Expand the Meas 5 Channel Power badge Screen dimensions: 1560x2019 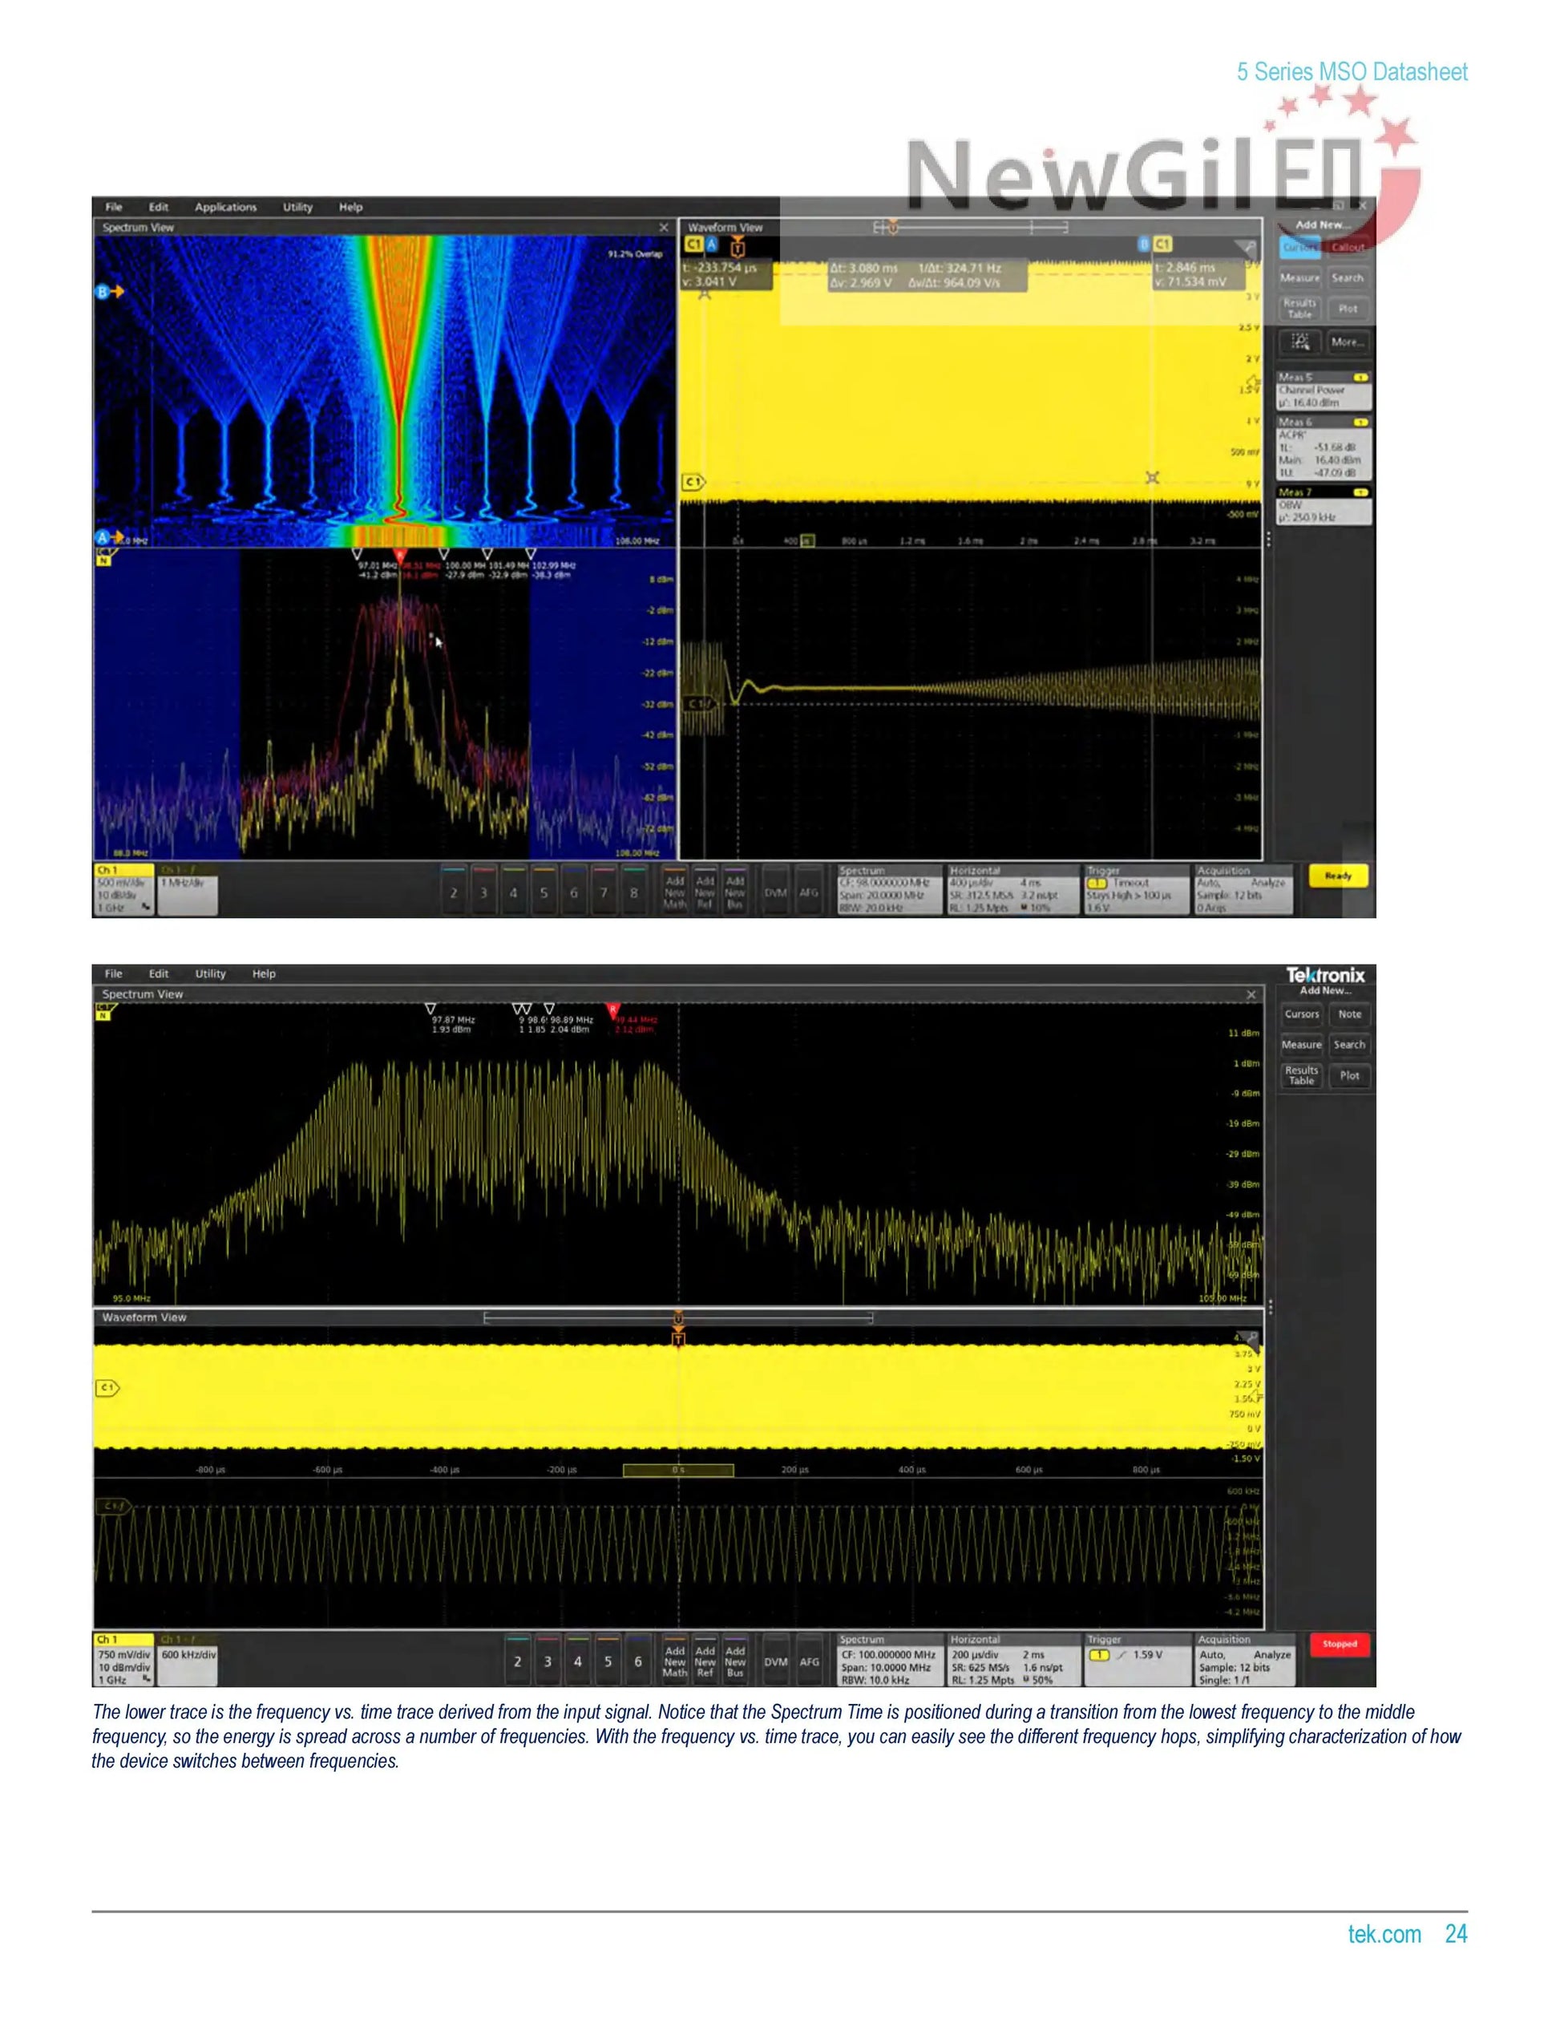point(1324,391)
